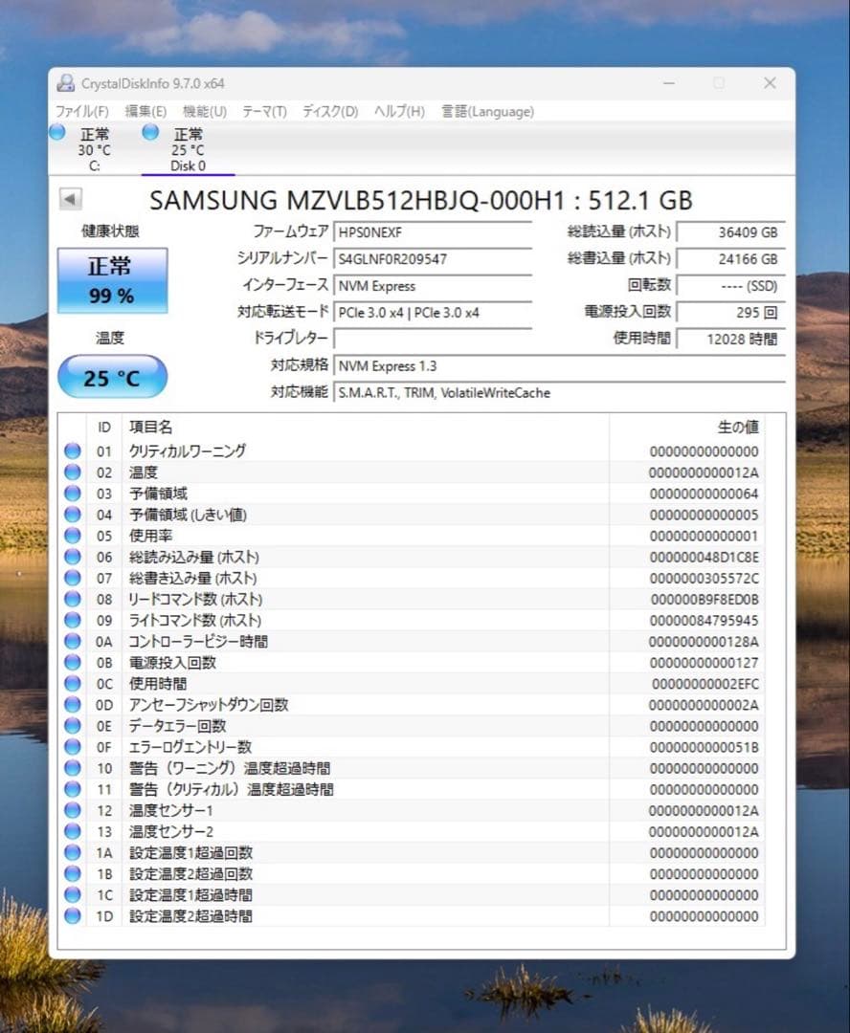This screenshot has height=1033, width=850.
Task: Click status orb of row 01 クリティカルワーニング
Action: pyautogui.click(x=73, y=451)
